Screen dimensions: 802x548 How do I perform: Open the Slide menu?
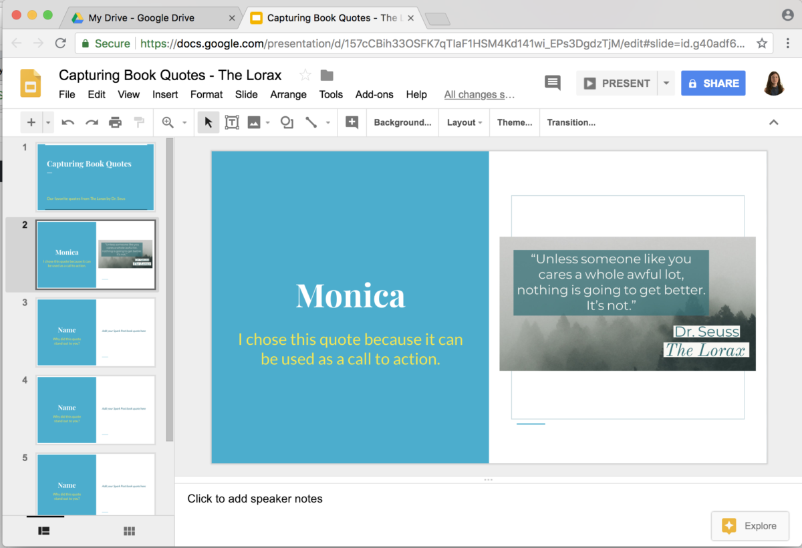click(x=246, y=94)
